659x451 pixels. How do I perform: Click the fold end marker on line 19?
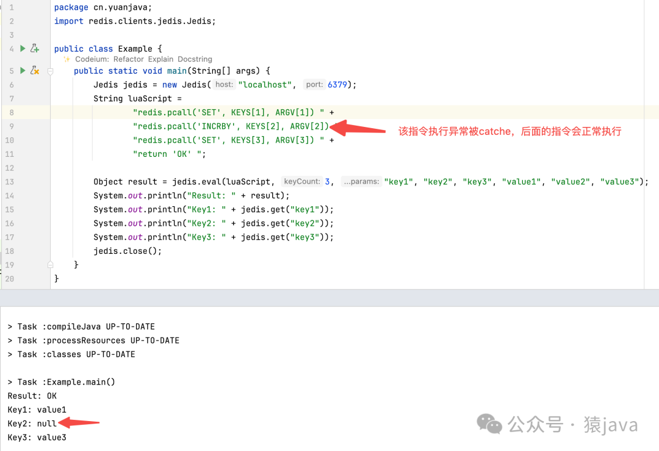(x=51, y=265)
